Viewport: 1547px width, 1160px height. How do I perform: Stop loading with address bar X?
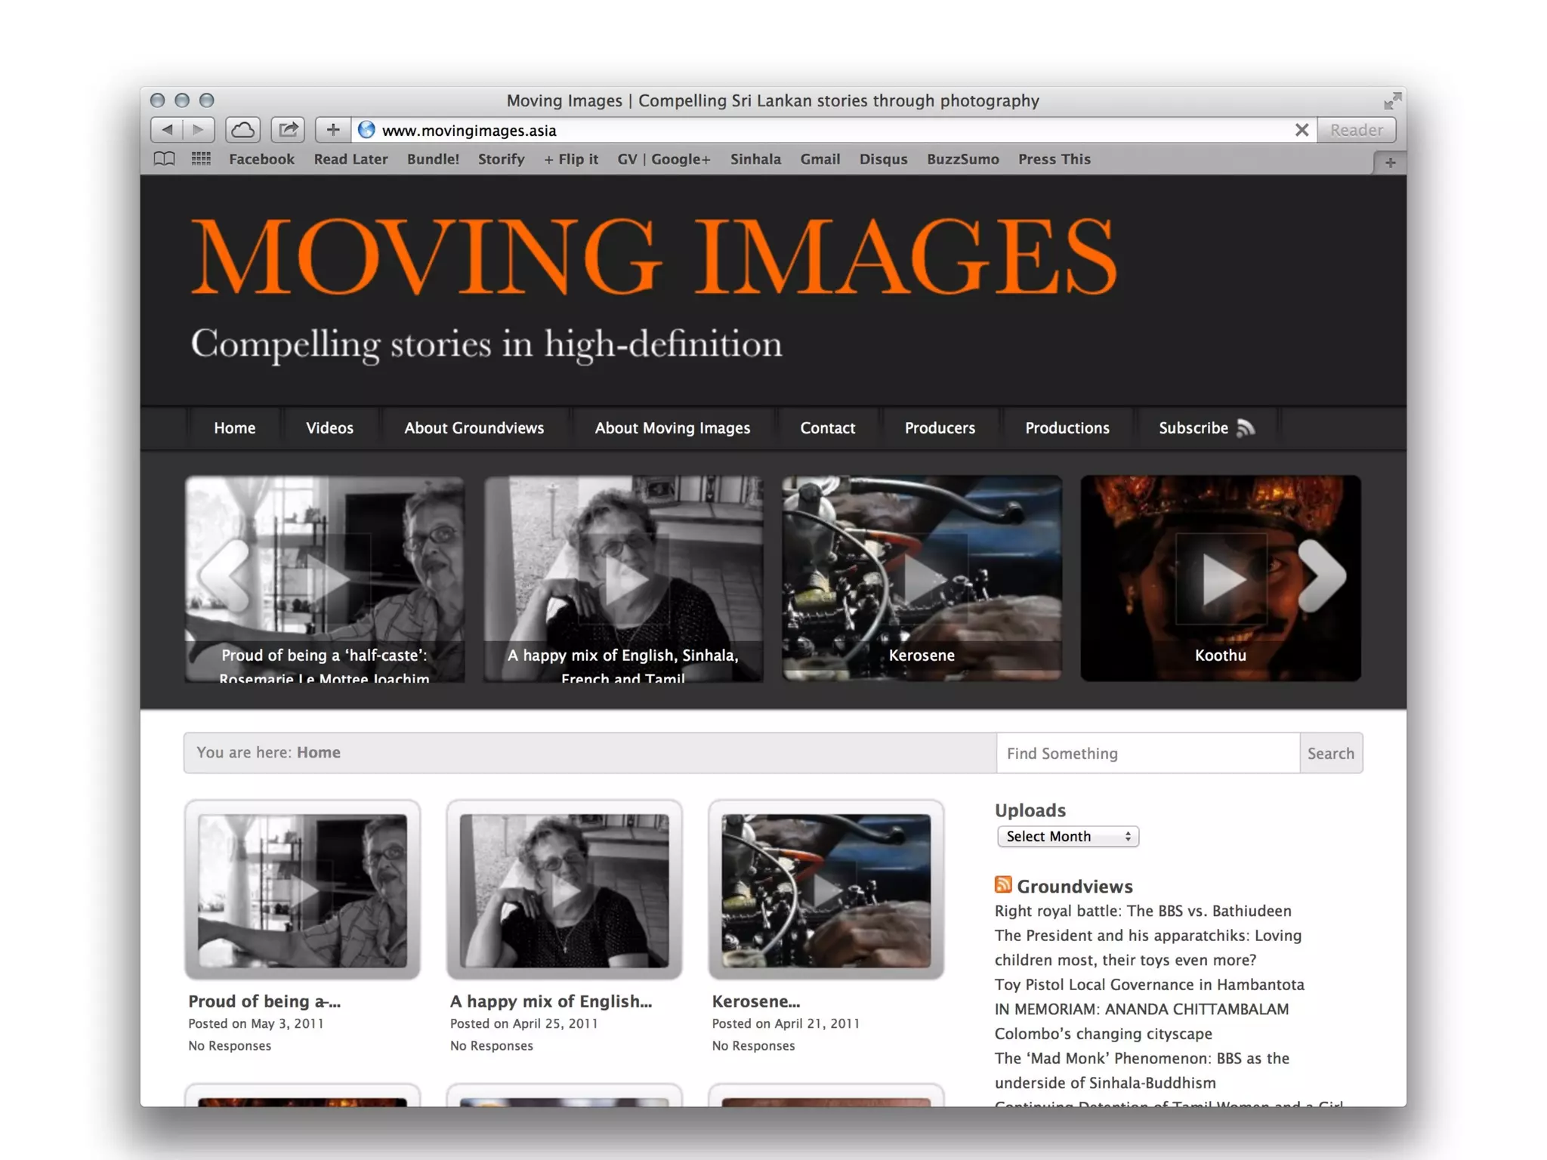(1302, 130)
